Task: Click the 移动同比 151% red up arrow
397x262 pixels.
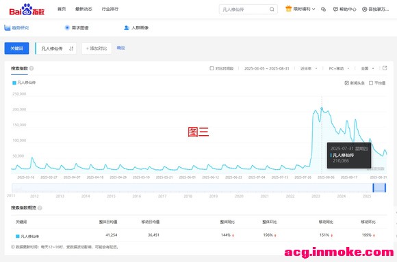Action: pos(332,235)
